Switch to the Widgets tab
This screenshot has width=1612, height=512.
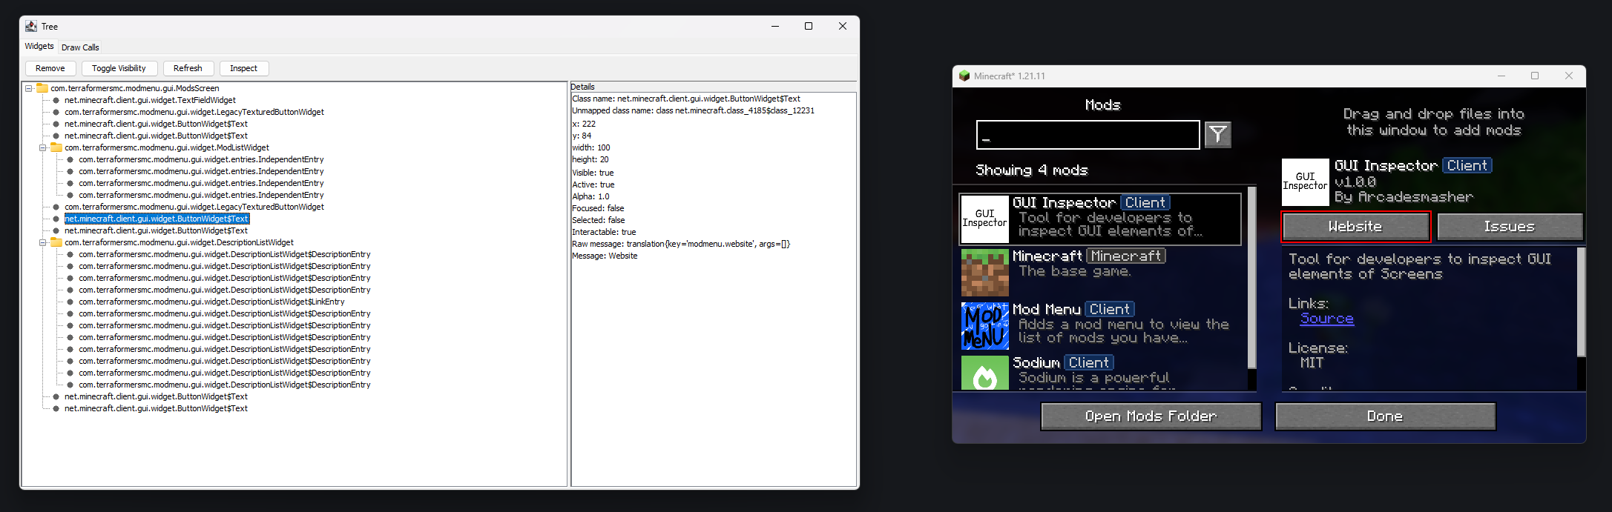point(39,46)
